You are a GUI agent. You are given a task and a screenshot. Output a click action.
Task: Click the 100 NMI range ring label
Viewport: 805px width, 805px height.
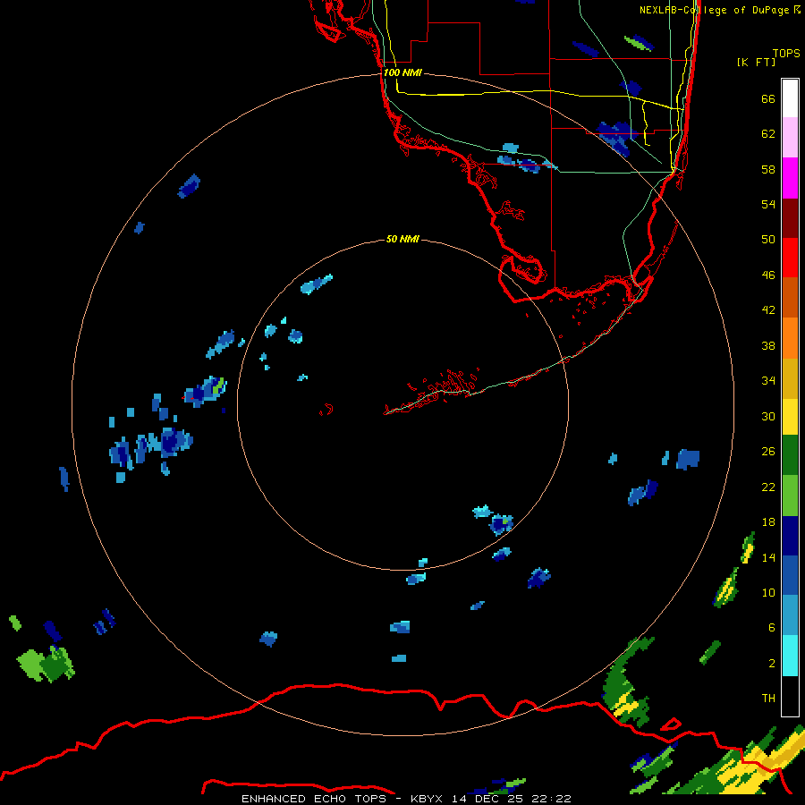[x=402, y=72]
